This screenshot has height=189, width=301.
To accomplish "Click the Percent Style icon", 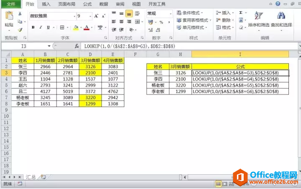I will 161,23.
